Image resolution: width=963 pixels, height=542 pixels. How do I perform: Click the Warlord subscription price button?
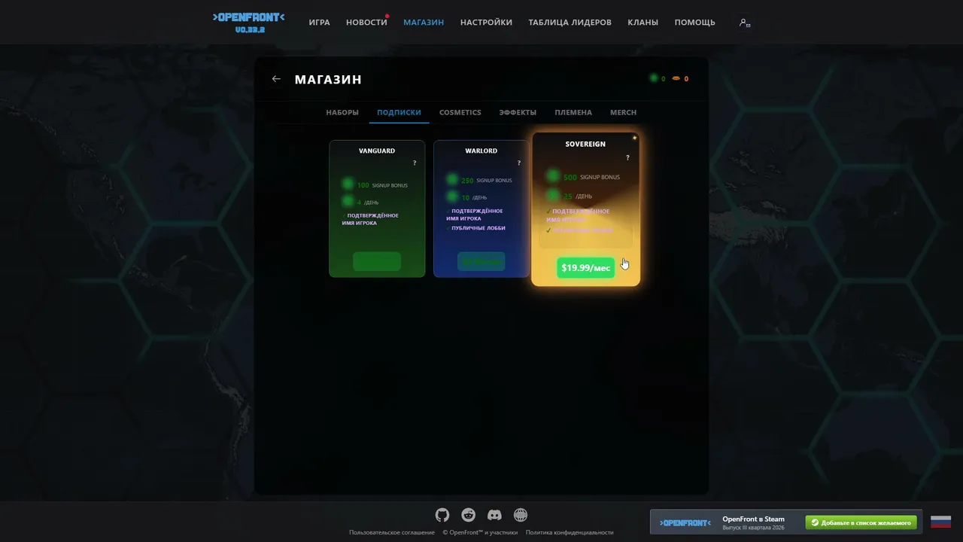[x=481, y=261]
